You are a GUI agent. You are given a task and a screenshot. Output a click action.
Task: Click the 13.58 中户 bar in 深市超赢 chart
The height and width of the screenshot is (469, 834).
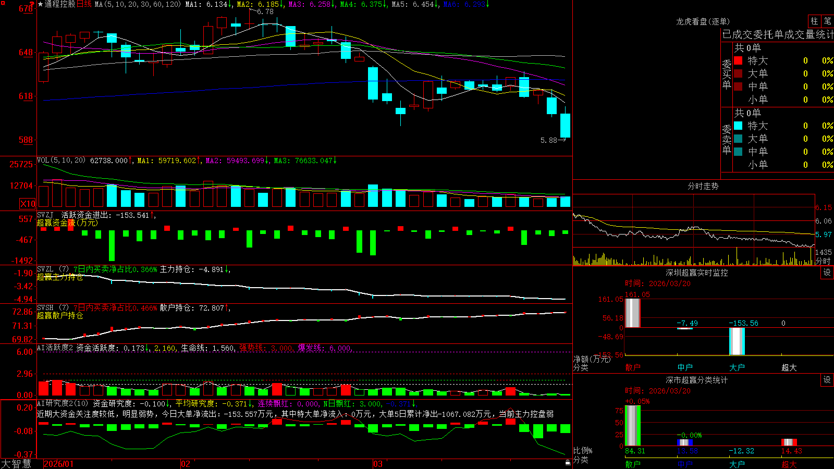pyautogui.click(x=685, y=443)
